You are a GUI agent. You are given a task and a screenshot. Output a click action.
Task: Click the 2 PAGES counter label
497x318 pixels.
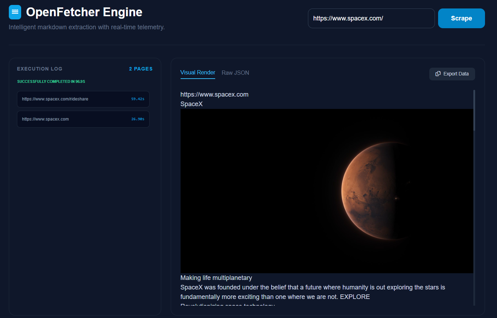click(141, 68)
